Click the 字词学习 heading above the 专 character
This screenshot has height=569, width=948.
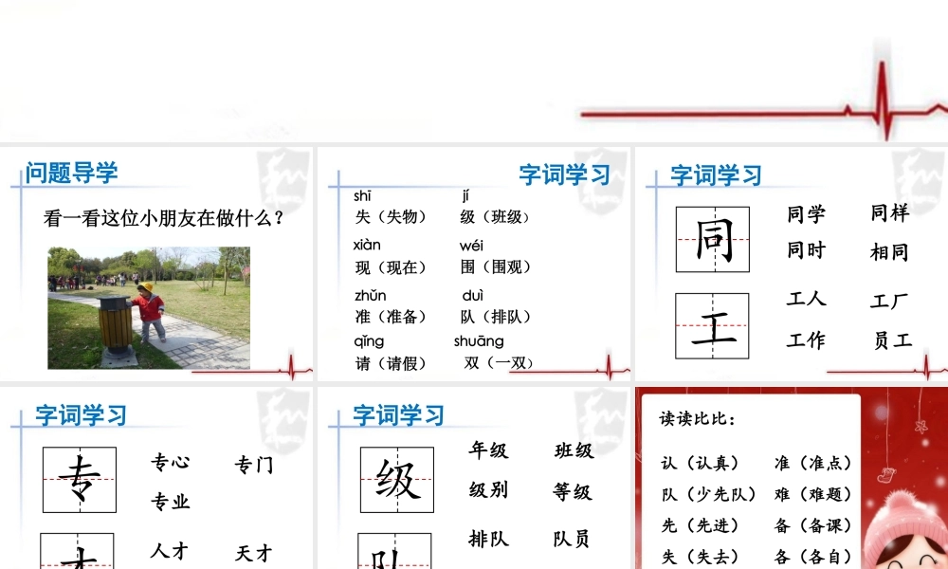[x=81, y=415]
